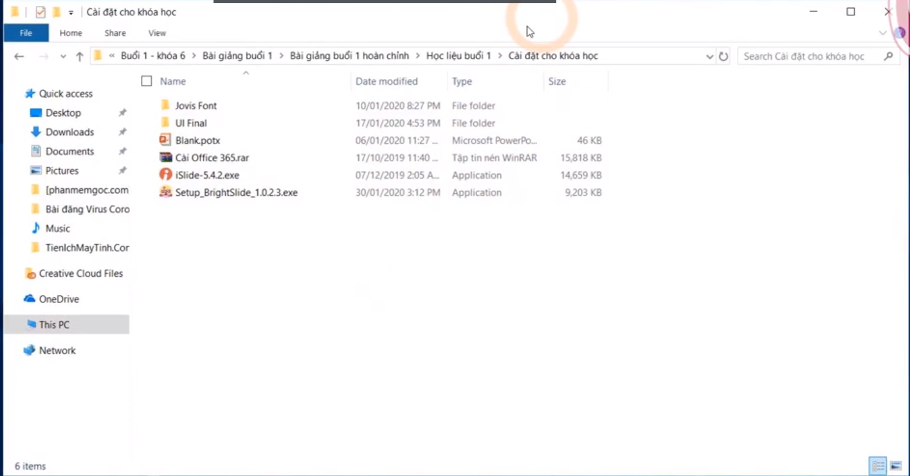Expand chevron after Buổi 1 - khóa 6
The height and width of the screenshot is (476, 910).
click(x=194, y=56)
